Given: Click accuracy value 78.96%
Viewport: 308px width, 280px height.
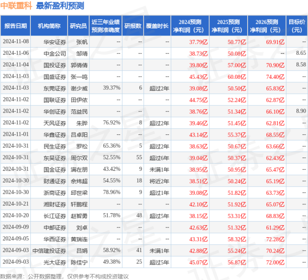Looking at the screenshot, I should point(111,192).
